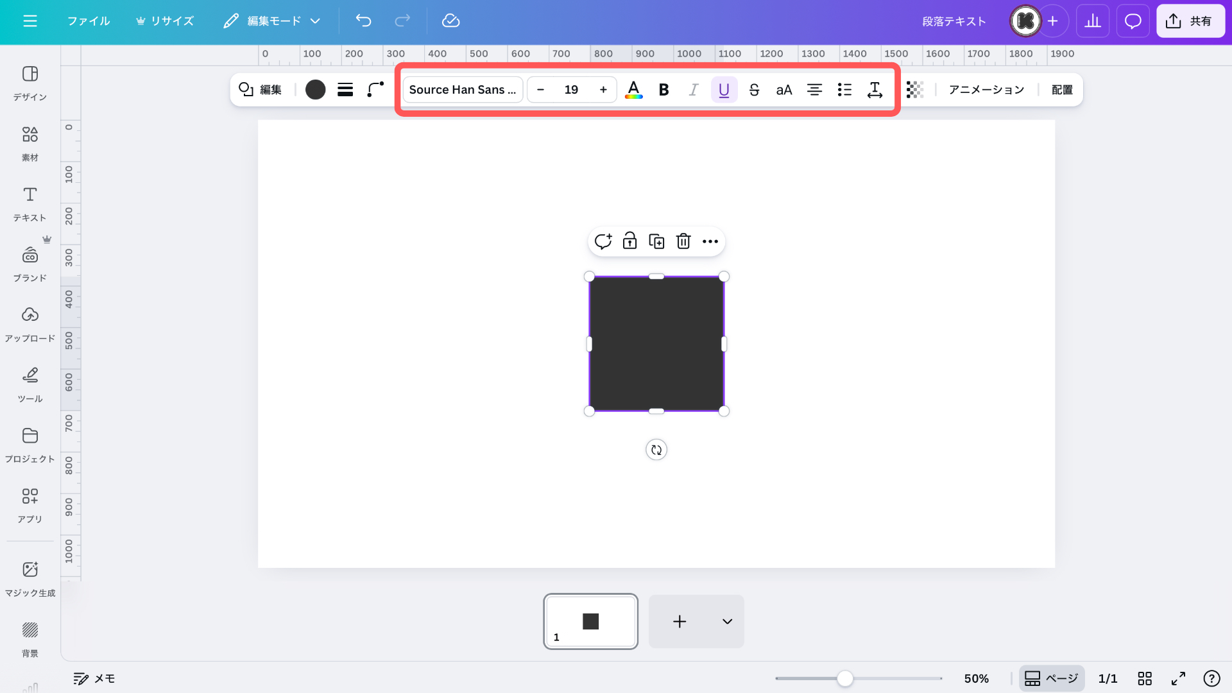This screenshot has height=693, width=1232.
Task: Open the デザイン sidebar panel
Action: point(30,83)
